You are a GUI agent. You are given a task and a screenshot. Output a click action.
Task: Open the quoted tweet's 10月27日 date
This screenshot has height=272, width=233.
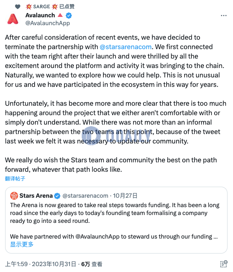pyautogui.click(x=125, y=196)
